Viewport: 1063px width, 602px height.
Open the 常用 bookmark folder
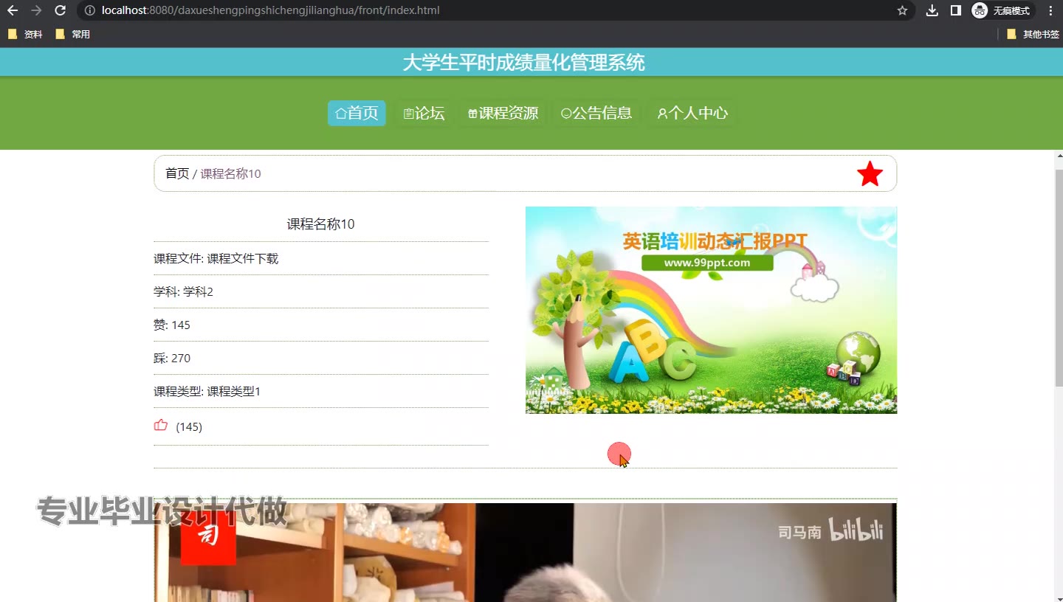[x=72, y=34]
